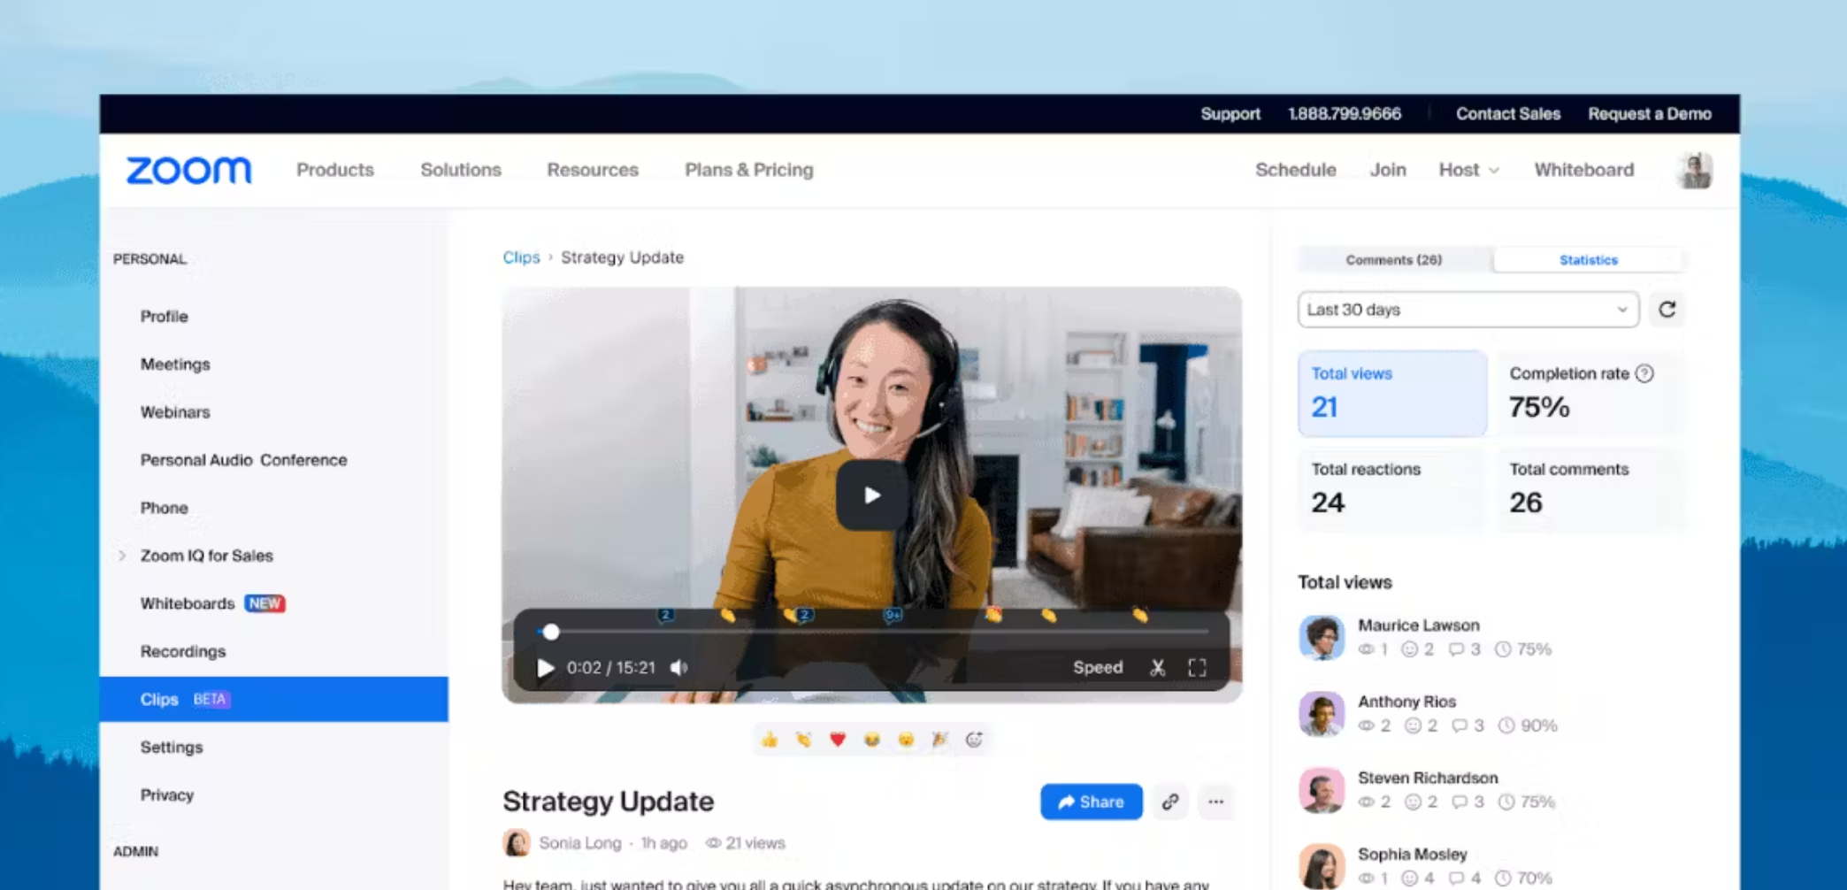Open the Resources menu
This screenshot has height=890, width=1847.
593,170
